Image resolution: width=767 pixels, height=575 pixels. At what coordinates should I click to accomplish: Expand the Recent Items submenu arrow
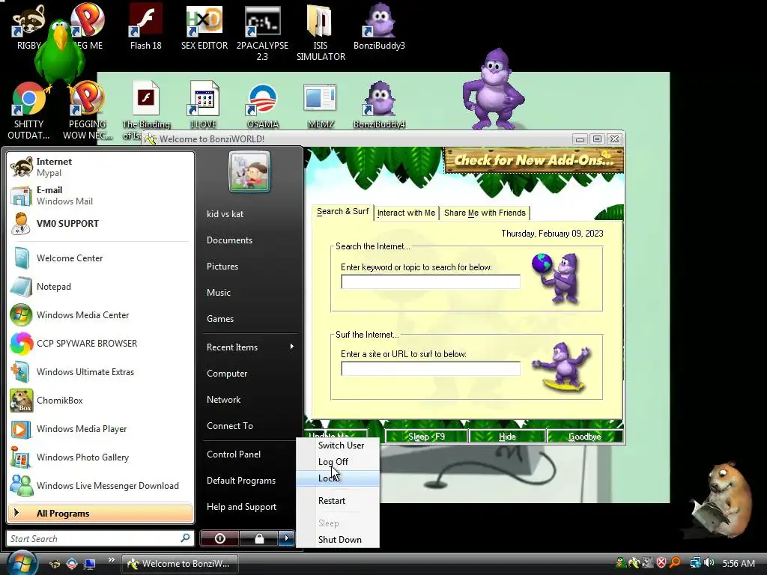tap(292, 347)
